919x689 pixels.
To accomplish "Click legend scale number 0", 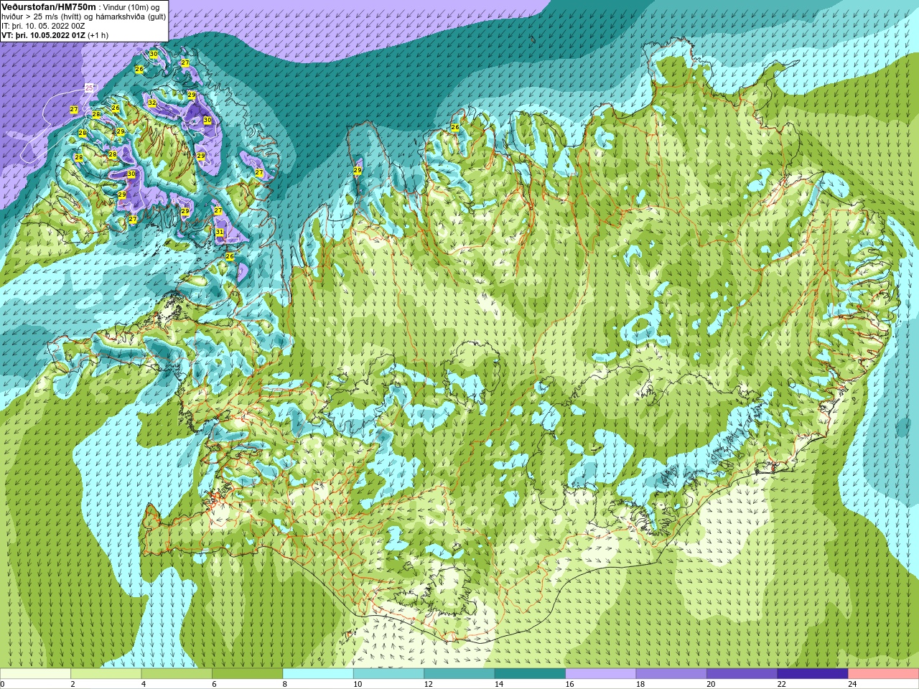I will 2,684.
